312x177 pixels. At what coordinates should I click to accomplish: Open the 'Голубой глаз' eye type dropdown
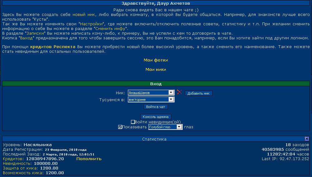point(166,127)
